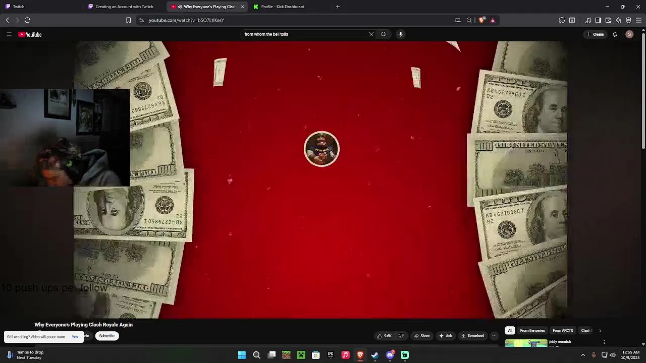Open the browser extensions puzzle icon

pyautogui.click(x=562, y=20)
